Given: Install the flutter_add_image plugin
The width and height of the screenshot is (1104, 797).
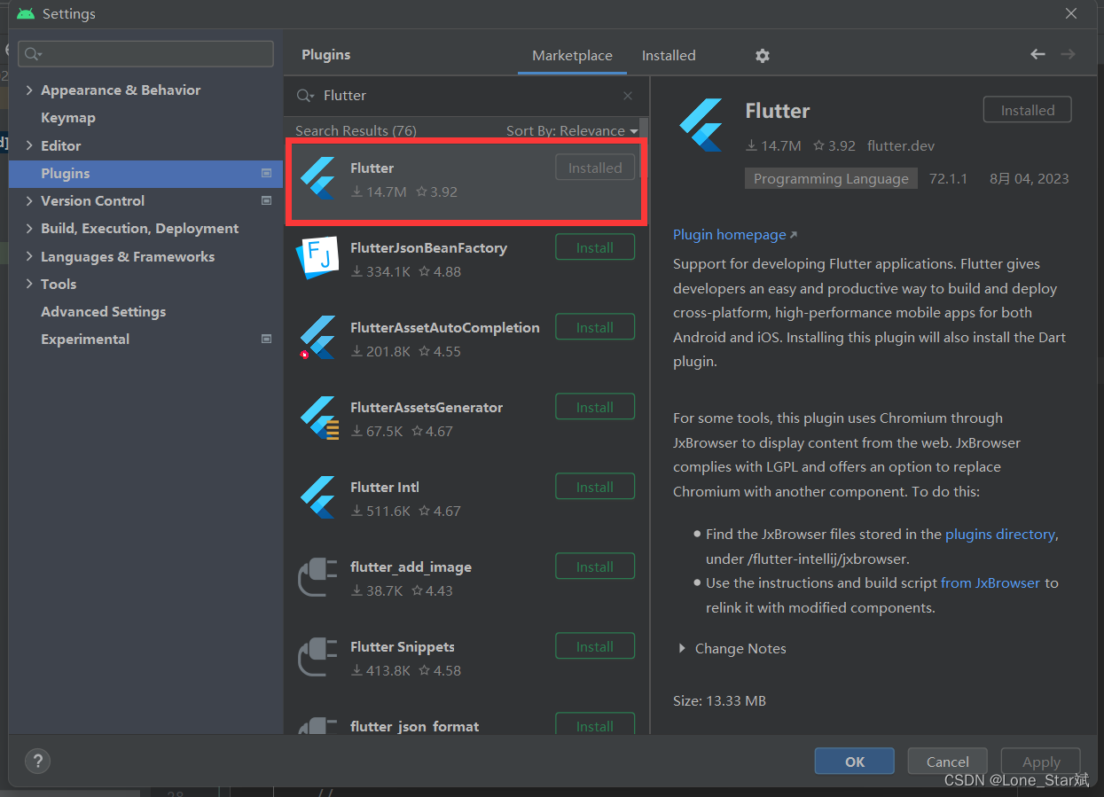Looking at the screenshot, I should coord(595,566).
